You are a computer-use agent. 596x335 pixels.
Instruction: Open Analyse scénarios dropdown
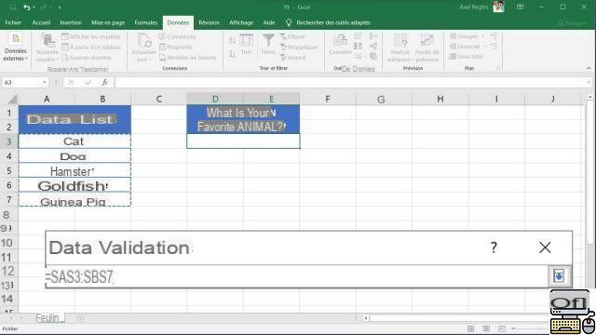[x=400, y=47]
